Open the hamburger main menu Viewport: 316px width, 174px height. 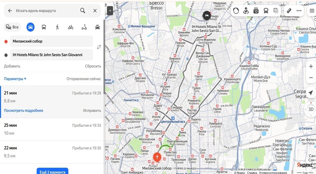[312, 11]
